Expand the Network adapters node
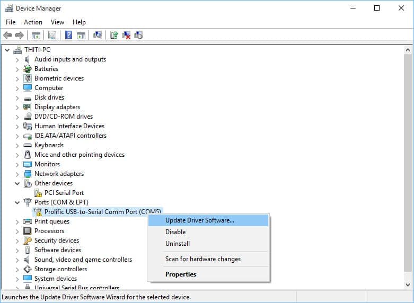Image resolution: width=414 pixels, height=303 pixels. click(x=17, y=174)
